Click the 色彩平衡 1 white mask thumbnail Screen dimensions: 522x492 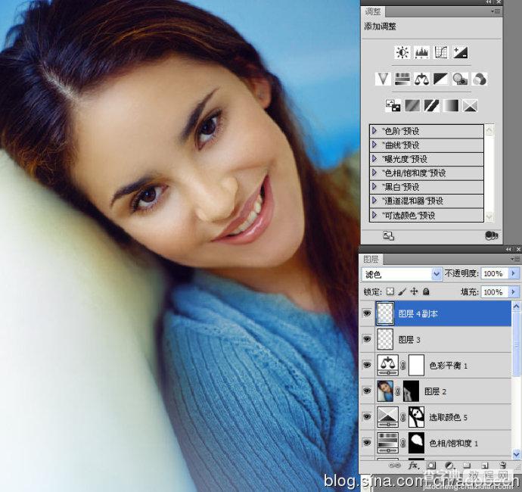pyautogui.click(x=416, y=365)
